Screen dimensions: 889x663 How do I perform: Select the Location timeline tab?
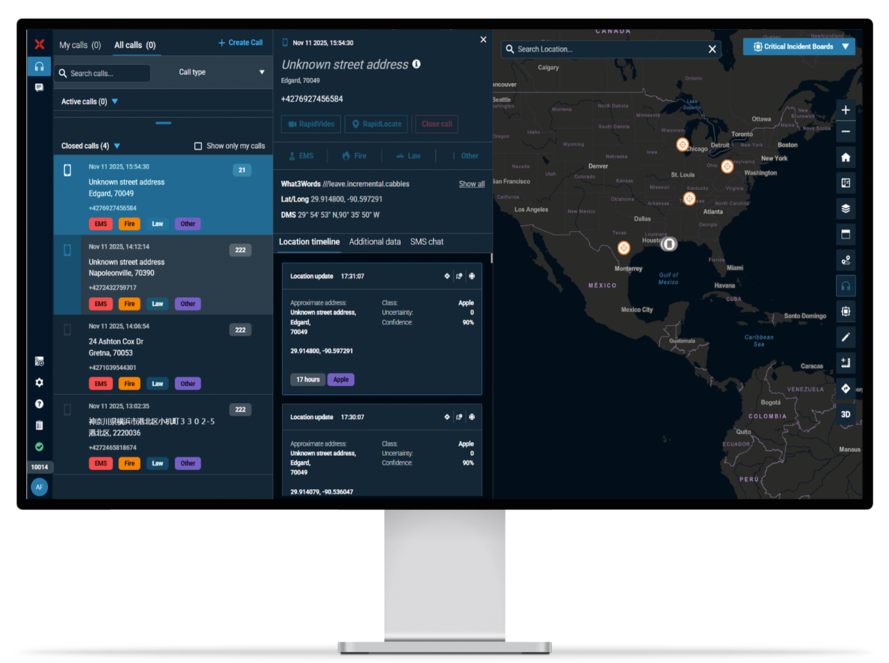tap(309, 242)
